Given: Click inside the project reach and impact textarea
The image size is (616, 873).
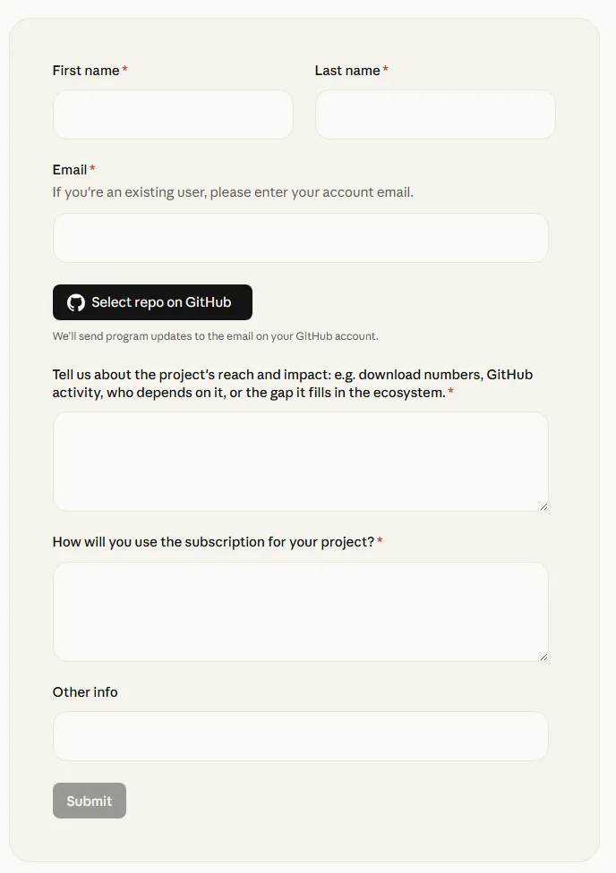Looking at the screenshot, I should (x=301, y=462).
